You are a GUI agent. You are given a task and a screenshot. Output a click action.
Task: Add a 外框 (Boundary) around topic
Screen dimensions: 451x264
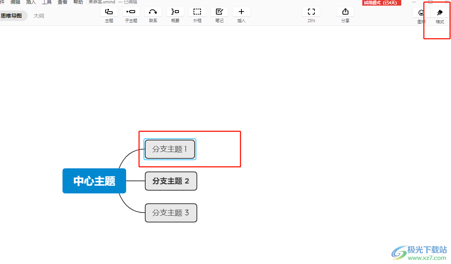[x=197, y=12]
